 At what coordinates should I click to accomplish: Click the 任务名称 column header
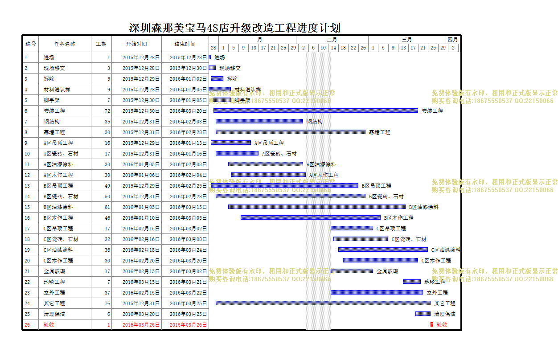(65, 44)
